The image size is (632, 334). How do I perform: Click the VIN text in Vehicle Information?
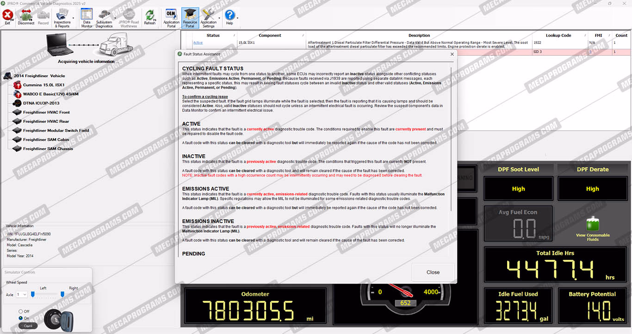point(28,234)
